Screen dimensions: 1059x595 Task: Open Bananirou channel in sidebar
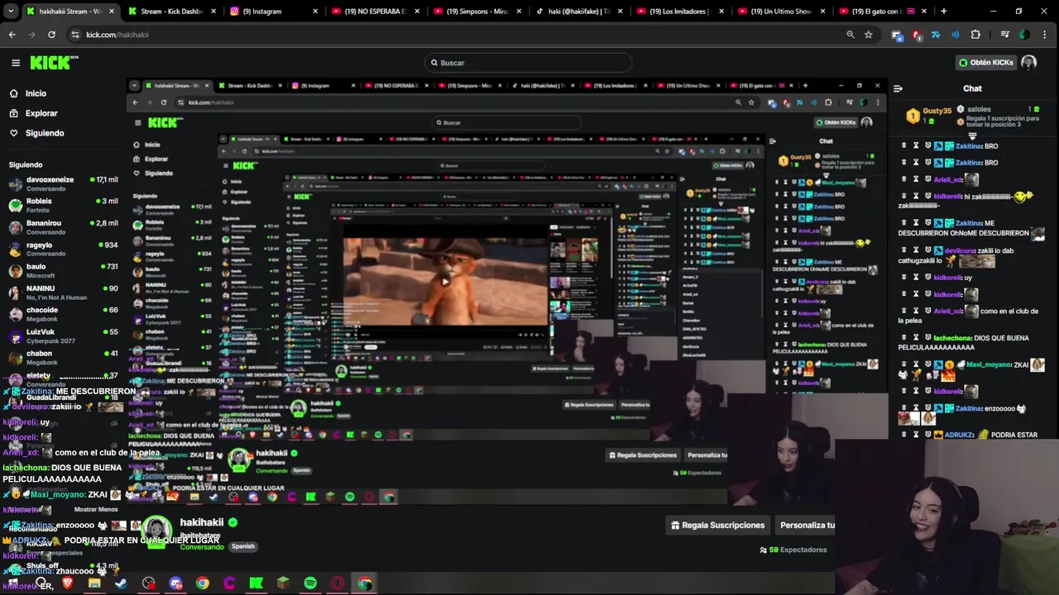(x=65, y=227)
